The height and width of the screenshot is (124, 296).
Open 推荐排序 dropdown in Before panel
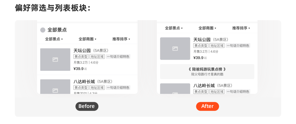click(121, 39)
